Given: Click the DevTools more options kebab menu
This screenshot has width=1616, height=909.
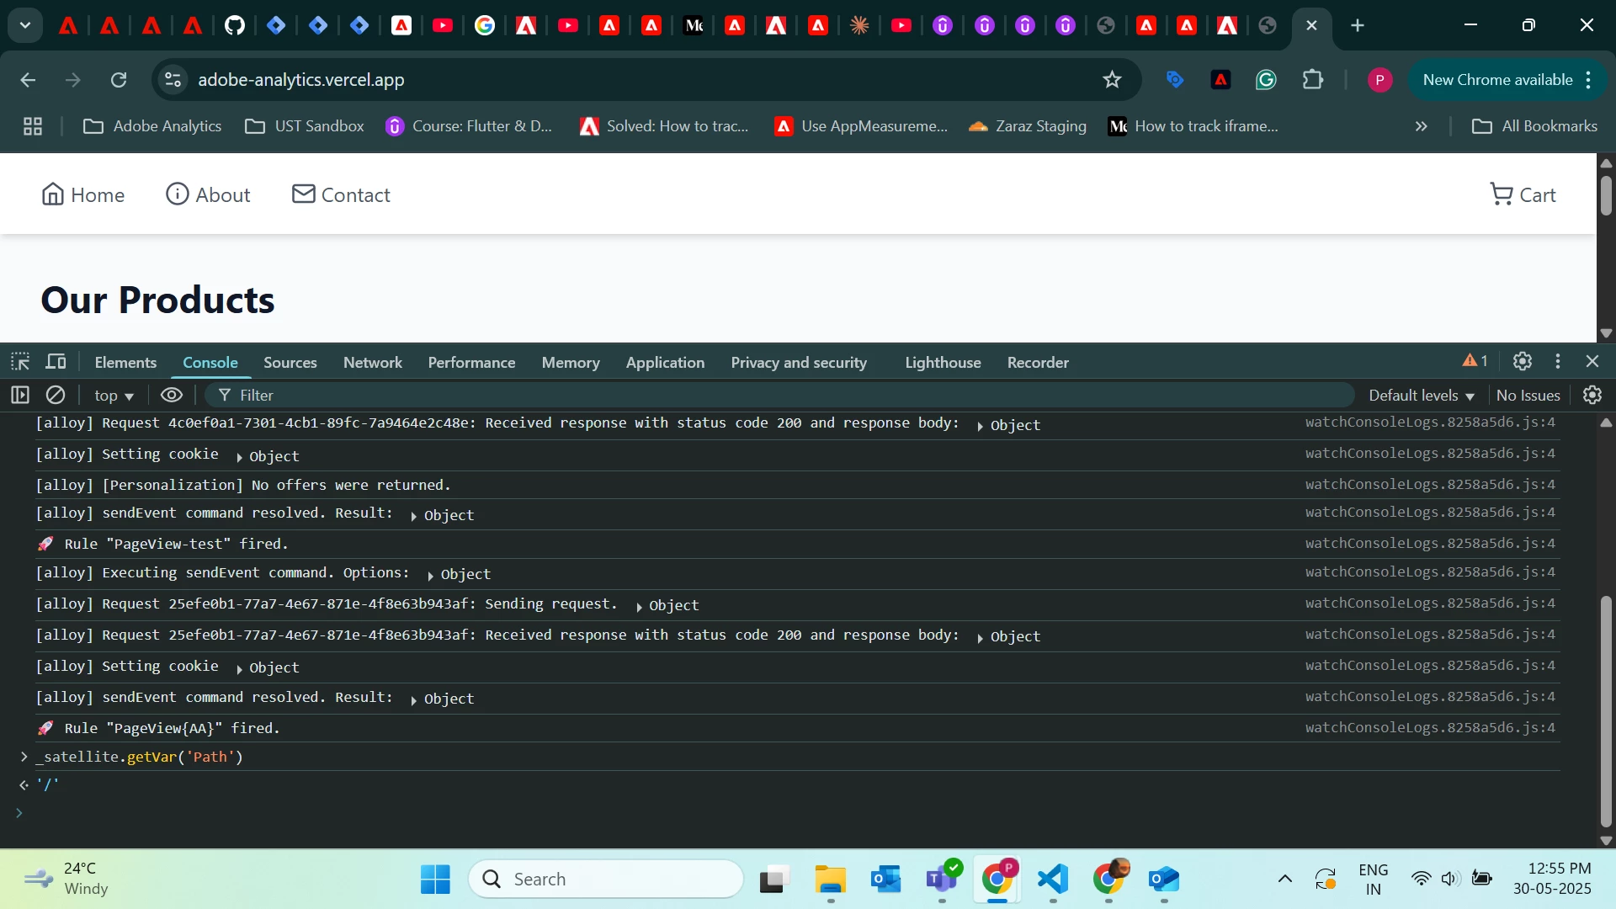Looking at the screenshot, I should click(1558, 362).
